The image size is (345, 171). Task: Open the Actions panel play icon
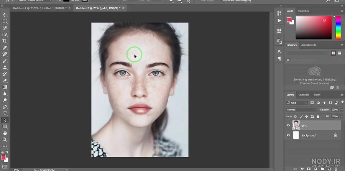(279, 20)
